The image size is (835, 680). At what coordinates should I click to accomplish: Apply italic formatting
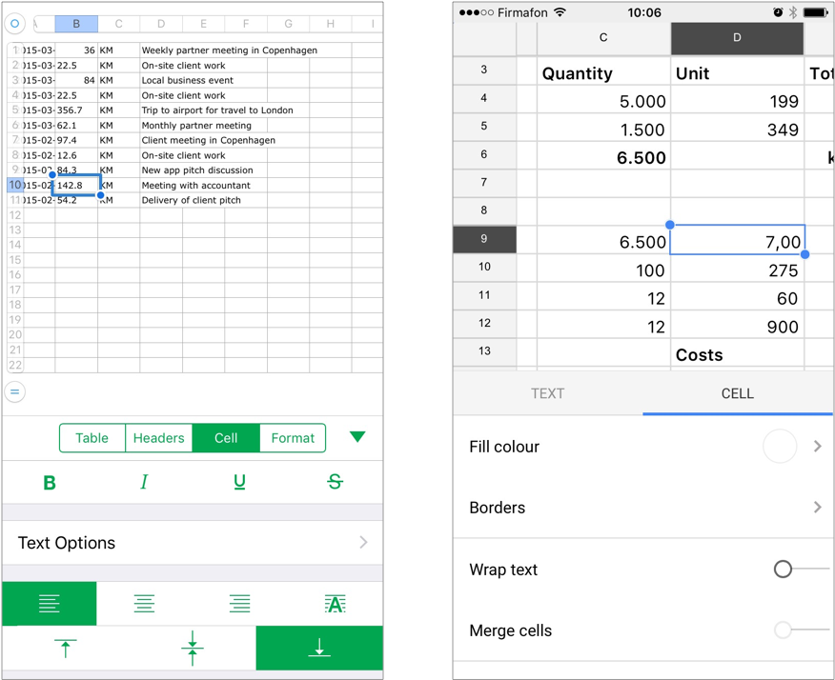[x=144, y=483]
